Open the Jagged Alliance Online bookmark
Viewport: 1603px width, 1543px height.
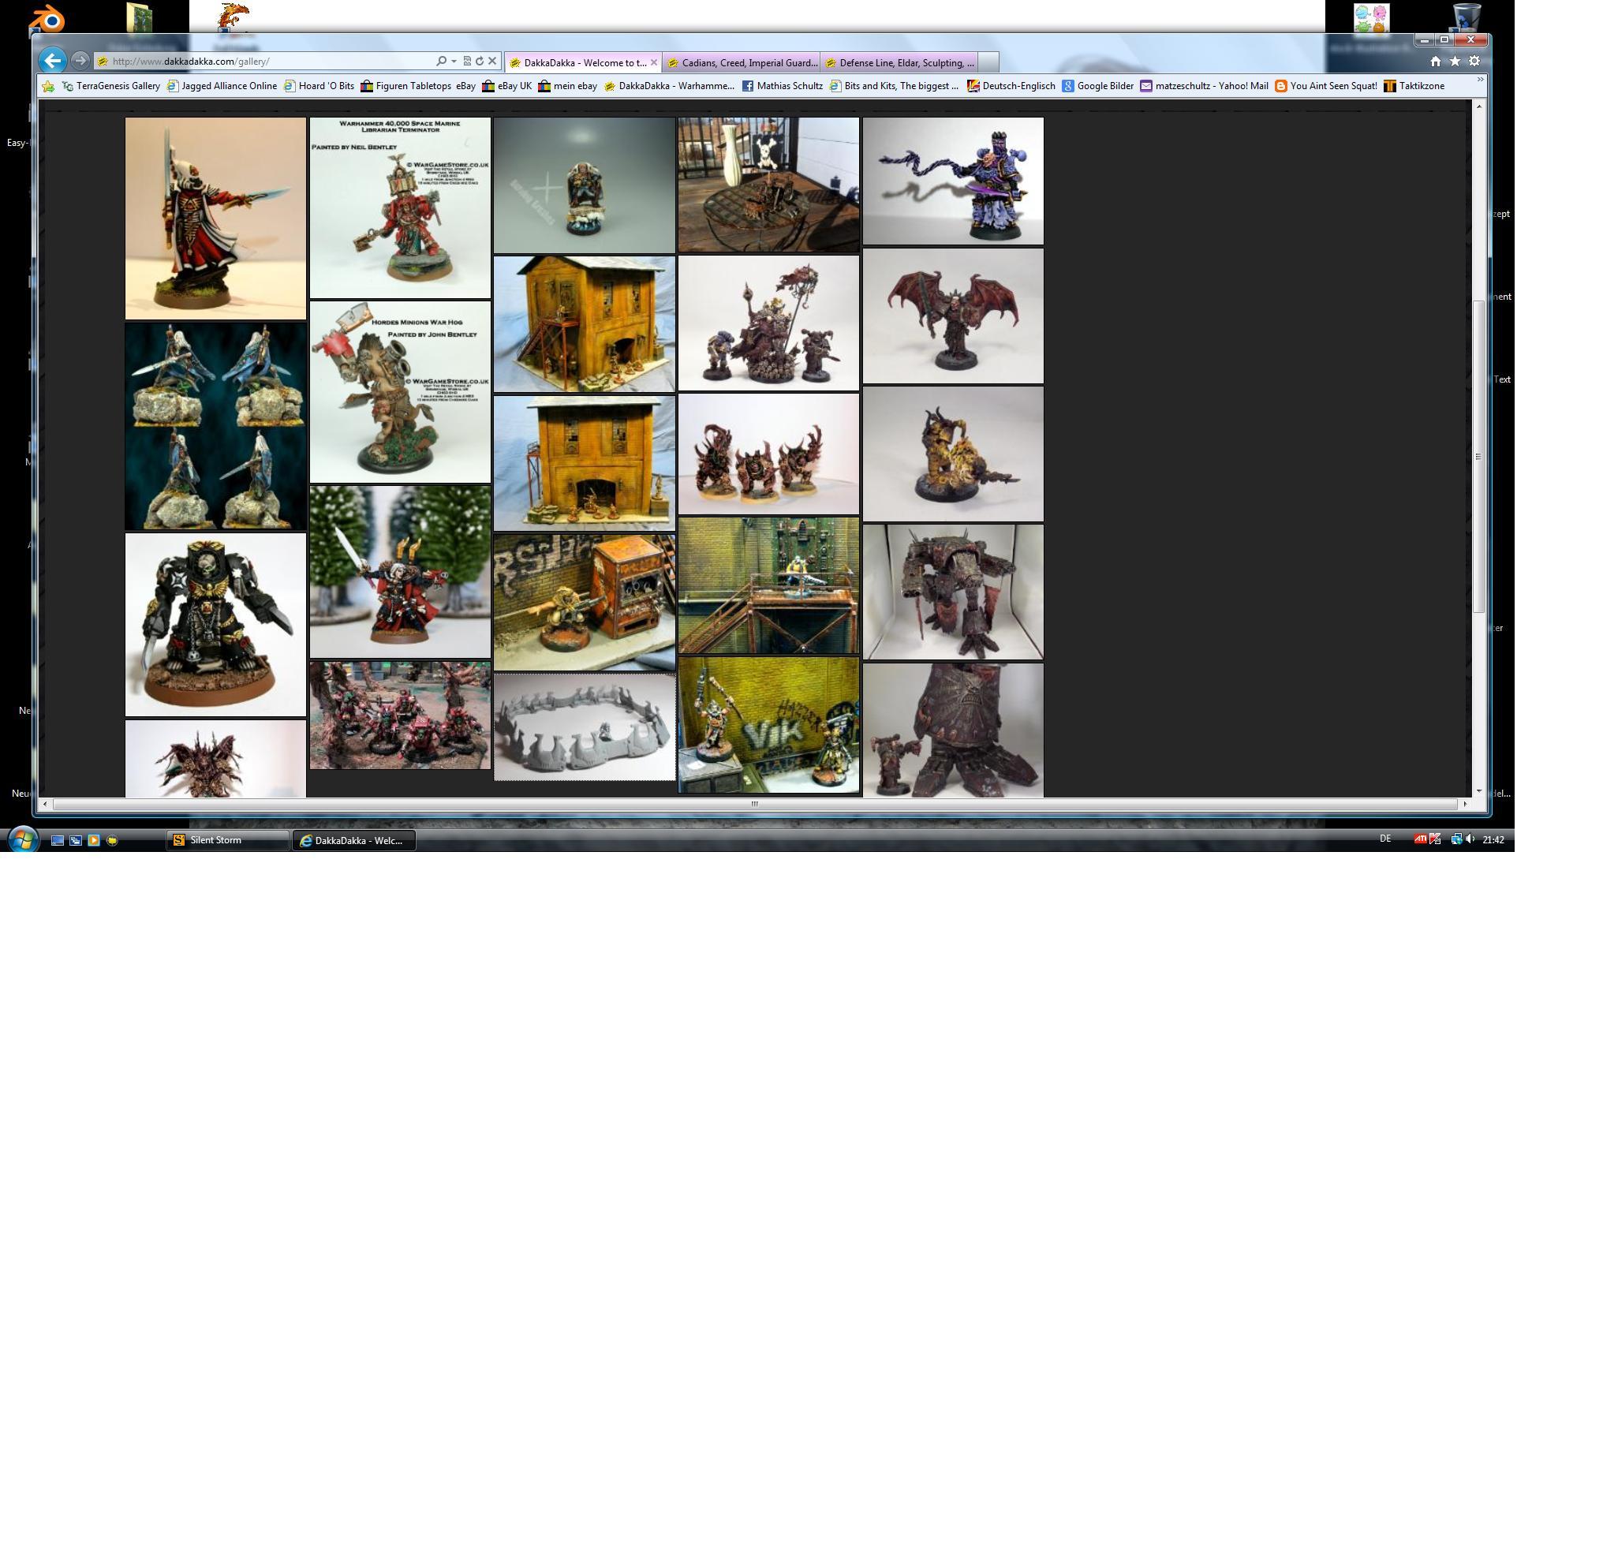click(222, 86)
